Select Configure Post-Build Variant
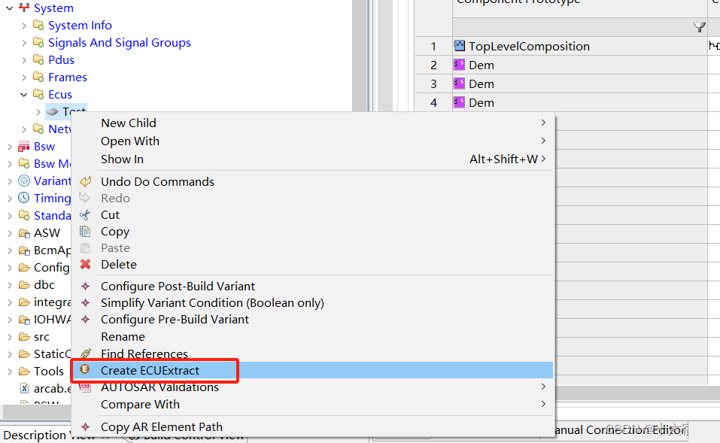The width and height of the screenshot is (720, 443). click(x=178, y=286)
